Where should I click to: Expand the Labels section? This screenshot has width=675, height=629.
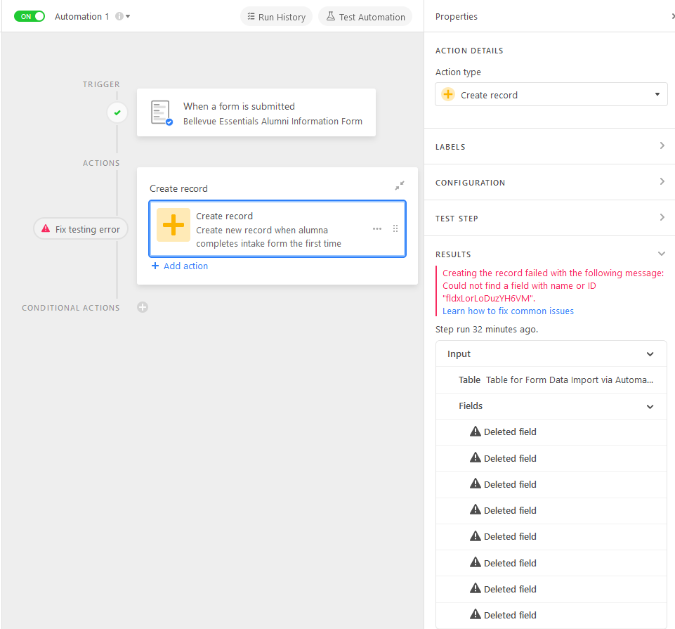pyautogui.click(x=550, y=146)
